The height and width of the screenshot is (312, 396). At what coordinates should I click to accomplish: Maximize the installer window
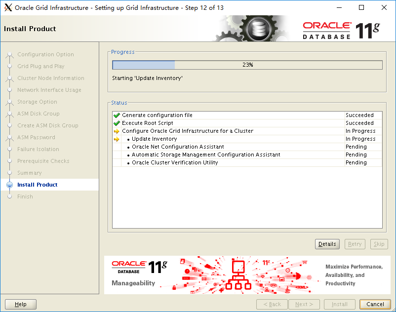tap(361, 7)
